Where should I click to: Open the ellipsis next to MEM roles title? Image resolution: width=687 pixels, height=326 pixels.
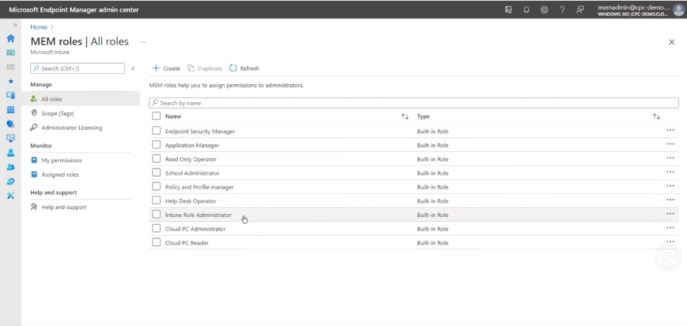143,42
